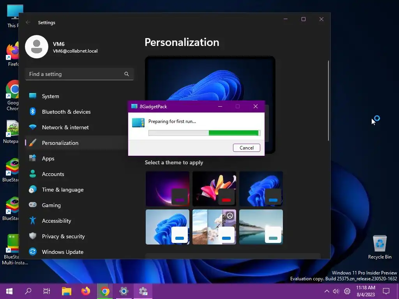The width and height of the screenshot is (399, 299).
Task: Apply the spotlight collage theme
Action: (214, 227)
